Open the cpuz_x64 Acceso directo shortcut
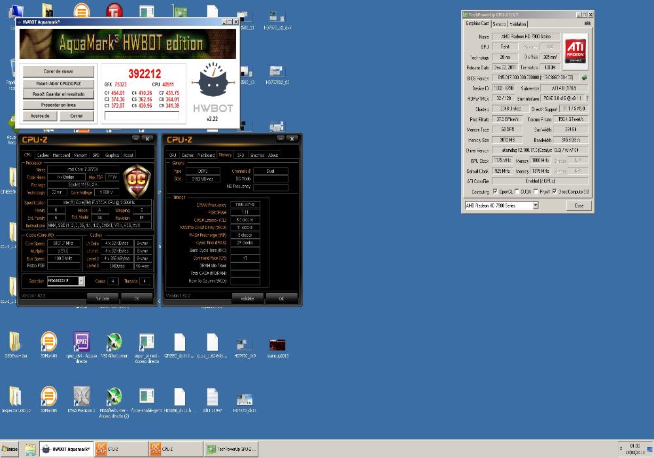This screenshot has width=654, height=458. click(81, 347)
